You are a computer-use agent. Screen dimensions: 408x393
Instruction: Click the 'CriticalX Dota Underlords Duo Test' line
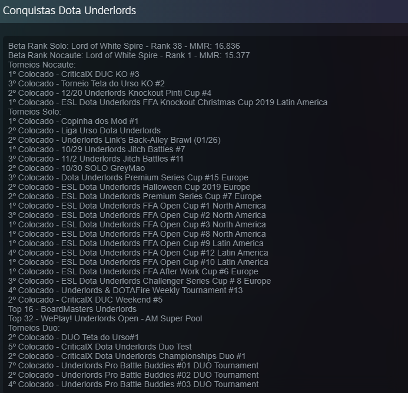point(100,347)
